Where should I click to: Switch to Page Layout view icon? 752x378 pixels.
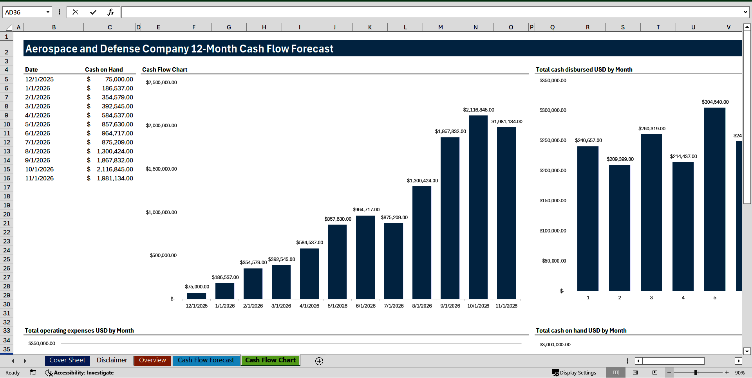pos(635,373)
